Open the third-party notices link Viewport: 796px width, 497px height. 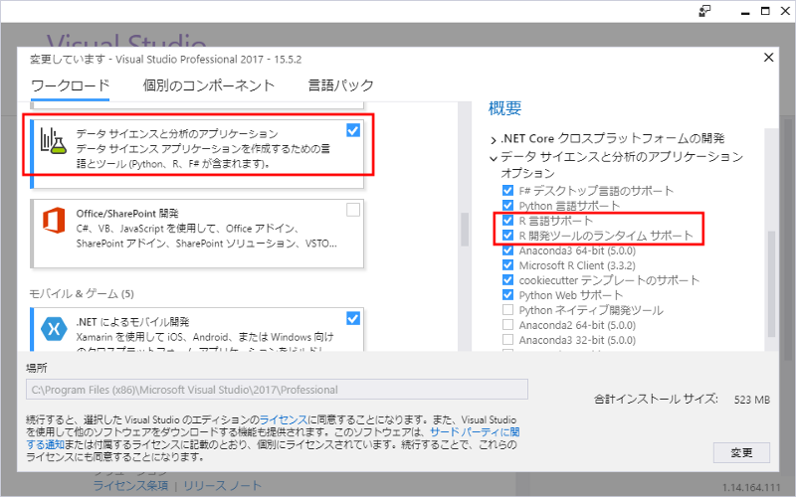pos(475,432)
